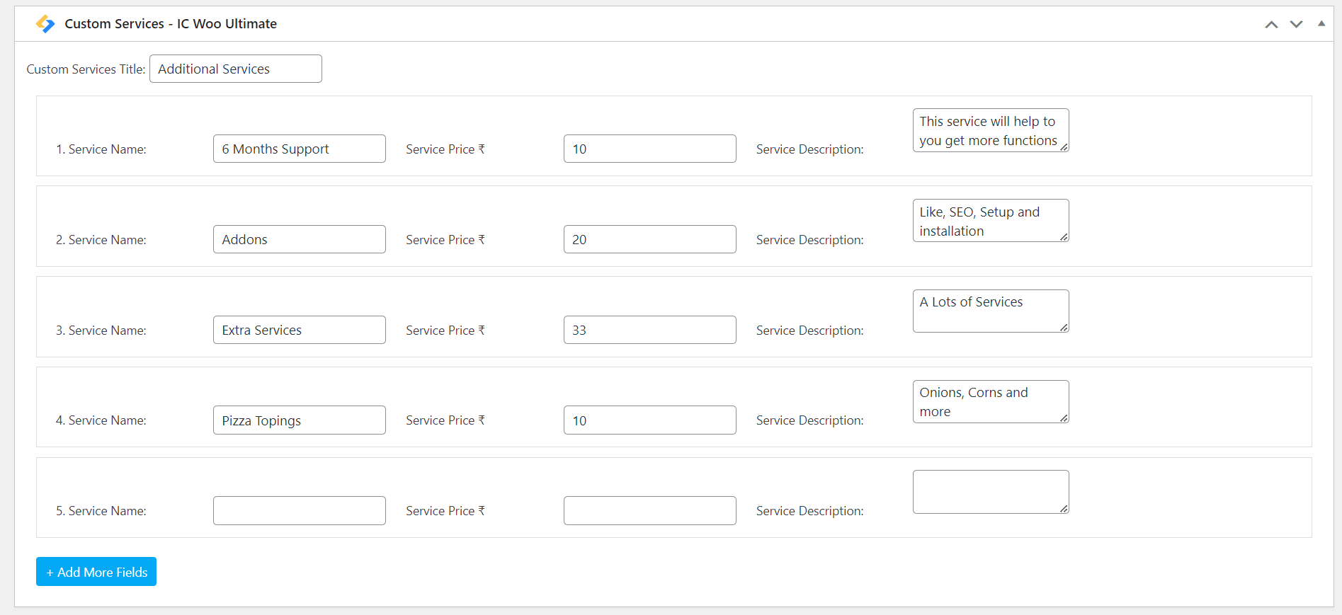Click the Pizza Topings name field
The height and width of the screenshot is (615, 1342).
[x=300, y=420]
